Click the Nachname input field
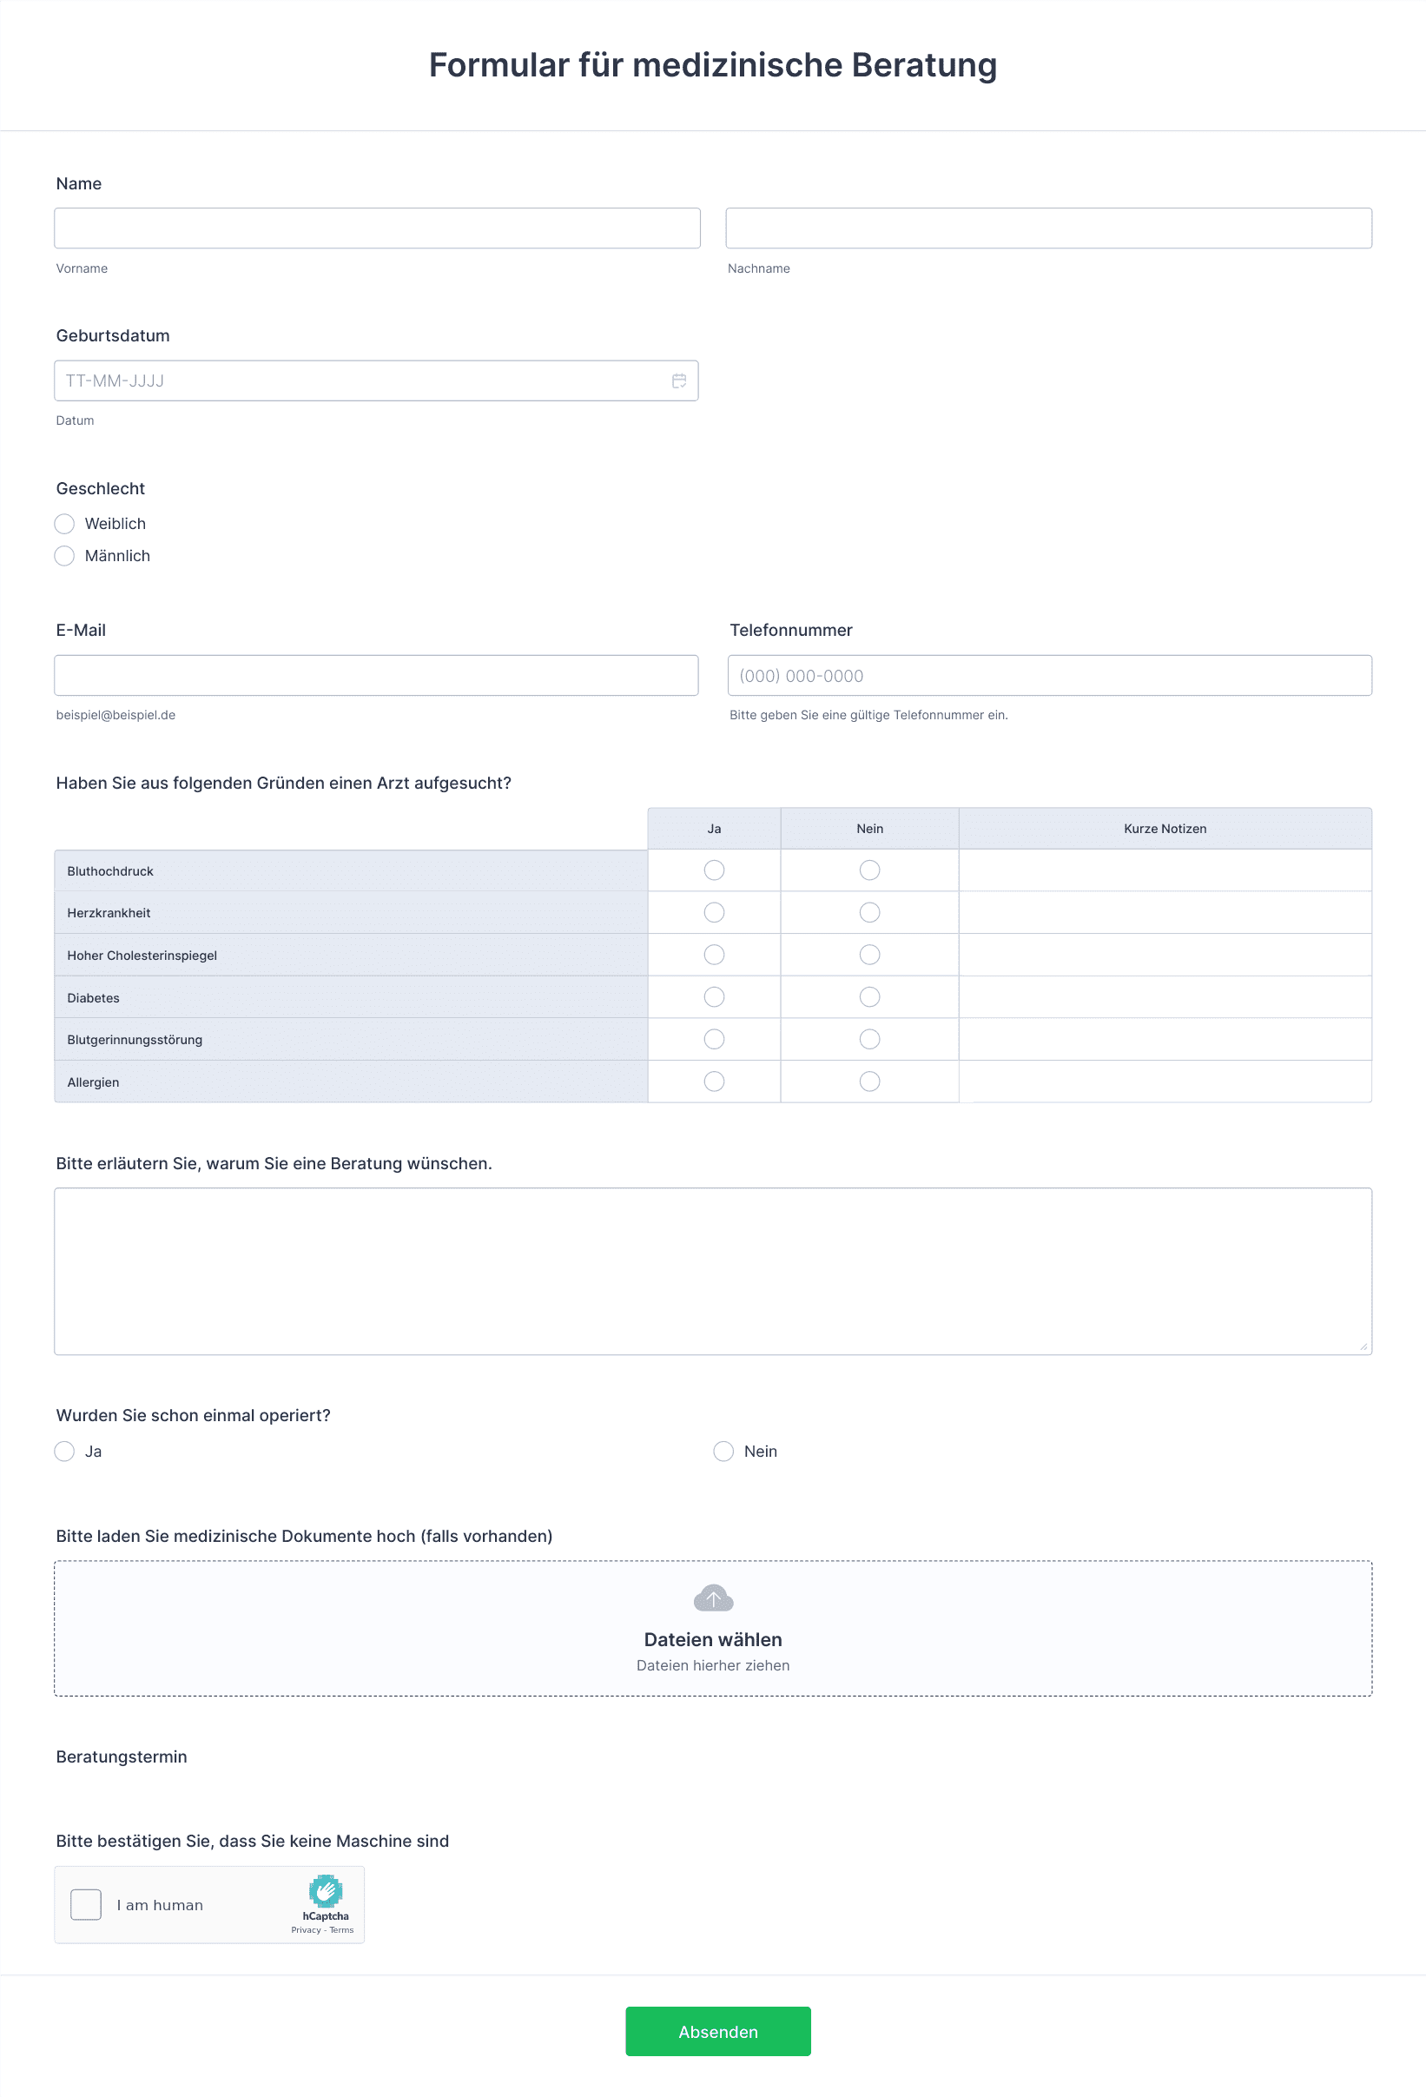Screen dimensions: 1426x2097 click(x=1049, y=228)
